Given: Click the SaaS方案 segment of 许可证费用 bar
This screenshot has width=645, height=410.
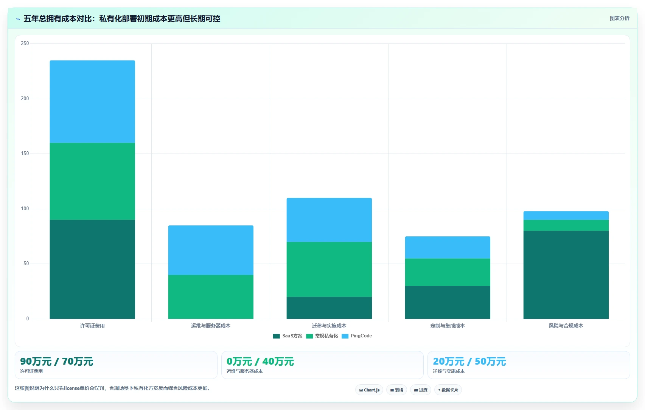Looking at the screenshot, I should coord(92,269).
